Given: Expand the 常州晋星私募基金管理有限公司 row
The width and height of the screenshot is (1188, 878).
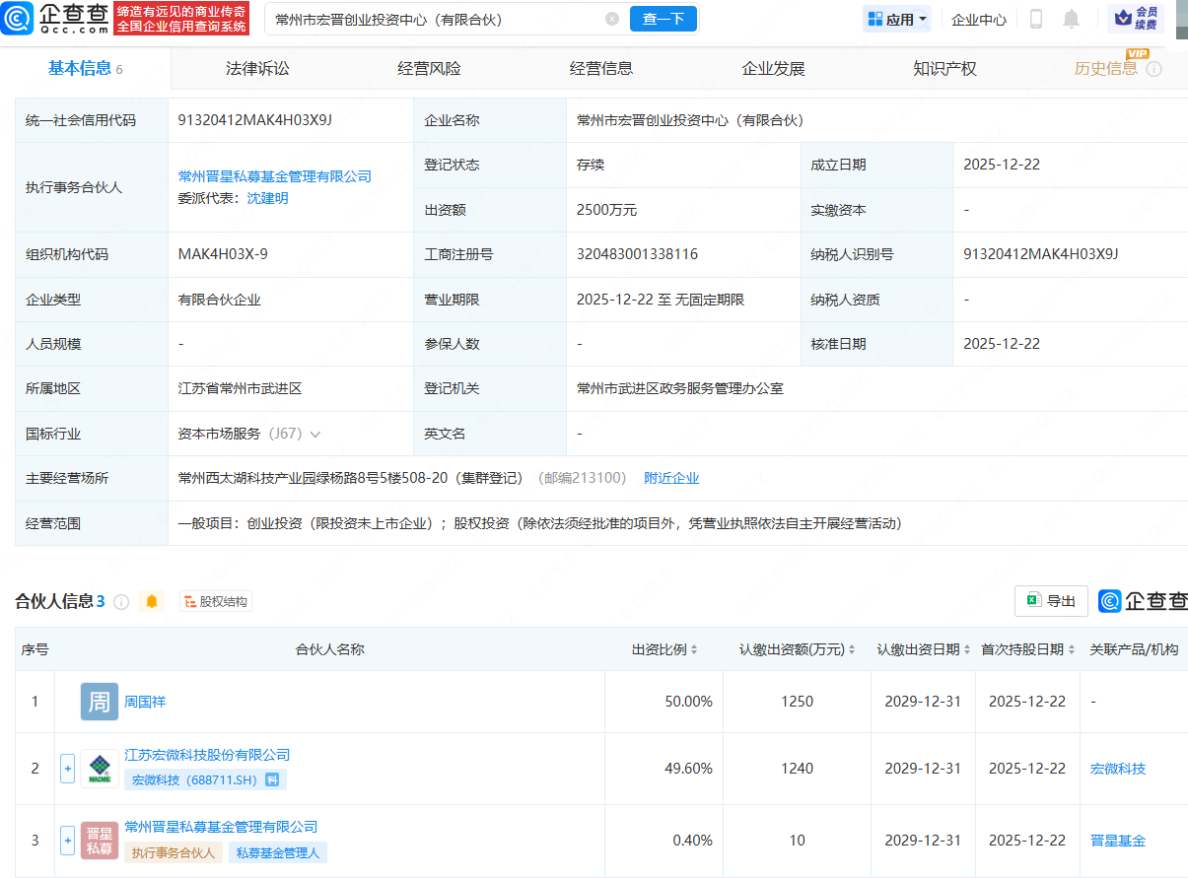Looking at the screenshot, I should pos(68,841).
